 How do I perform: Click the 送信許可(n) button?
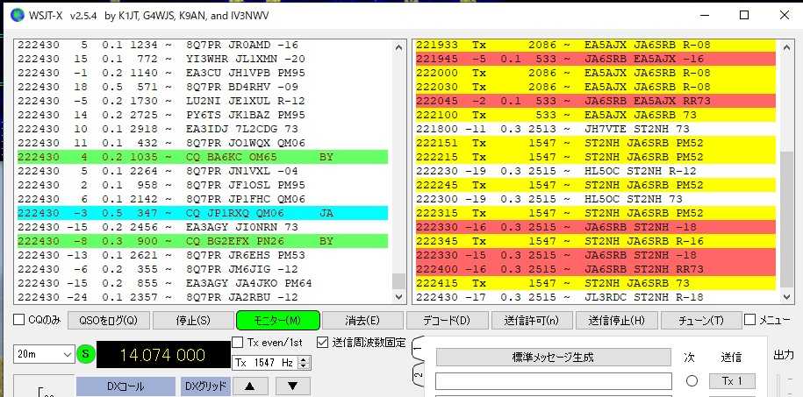point(531,321)
